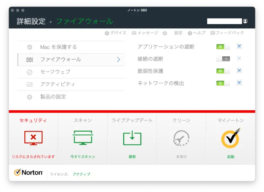Click the アクティブ license status
This screenshot has height=192, width=264.
pos(82,174)
